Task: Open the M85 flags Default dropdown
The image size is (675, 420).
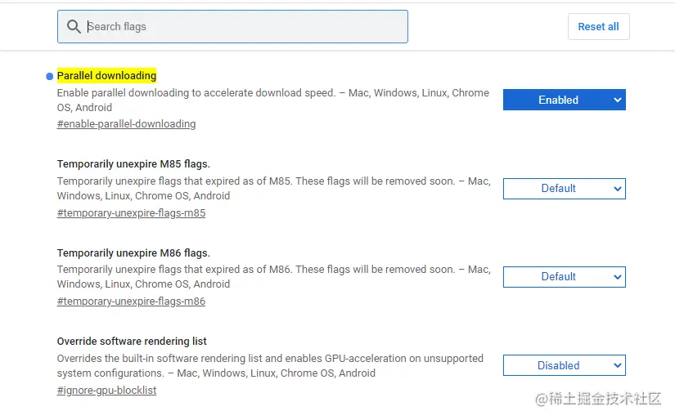Action: tap(564, 189)
